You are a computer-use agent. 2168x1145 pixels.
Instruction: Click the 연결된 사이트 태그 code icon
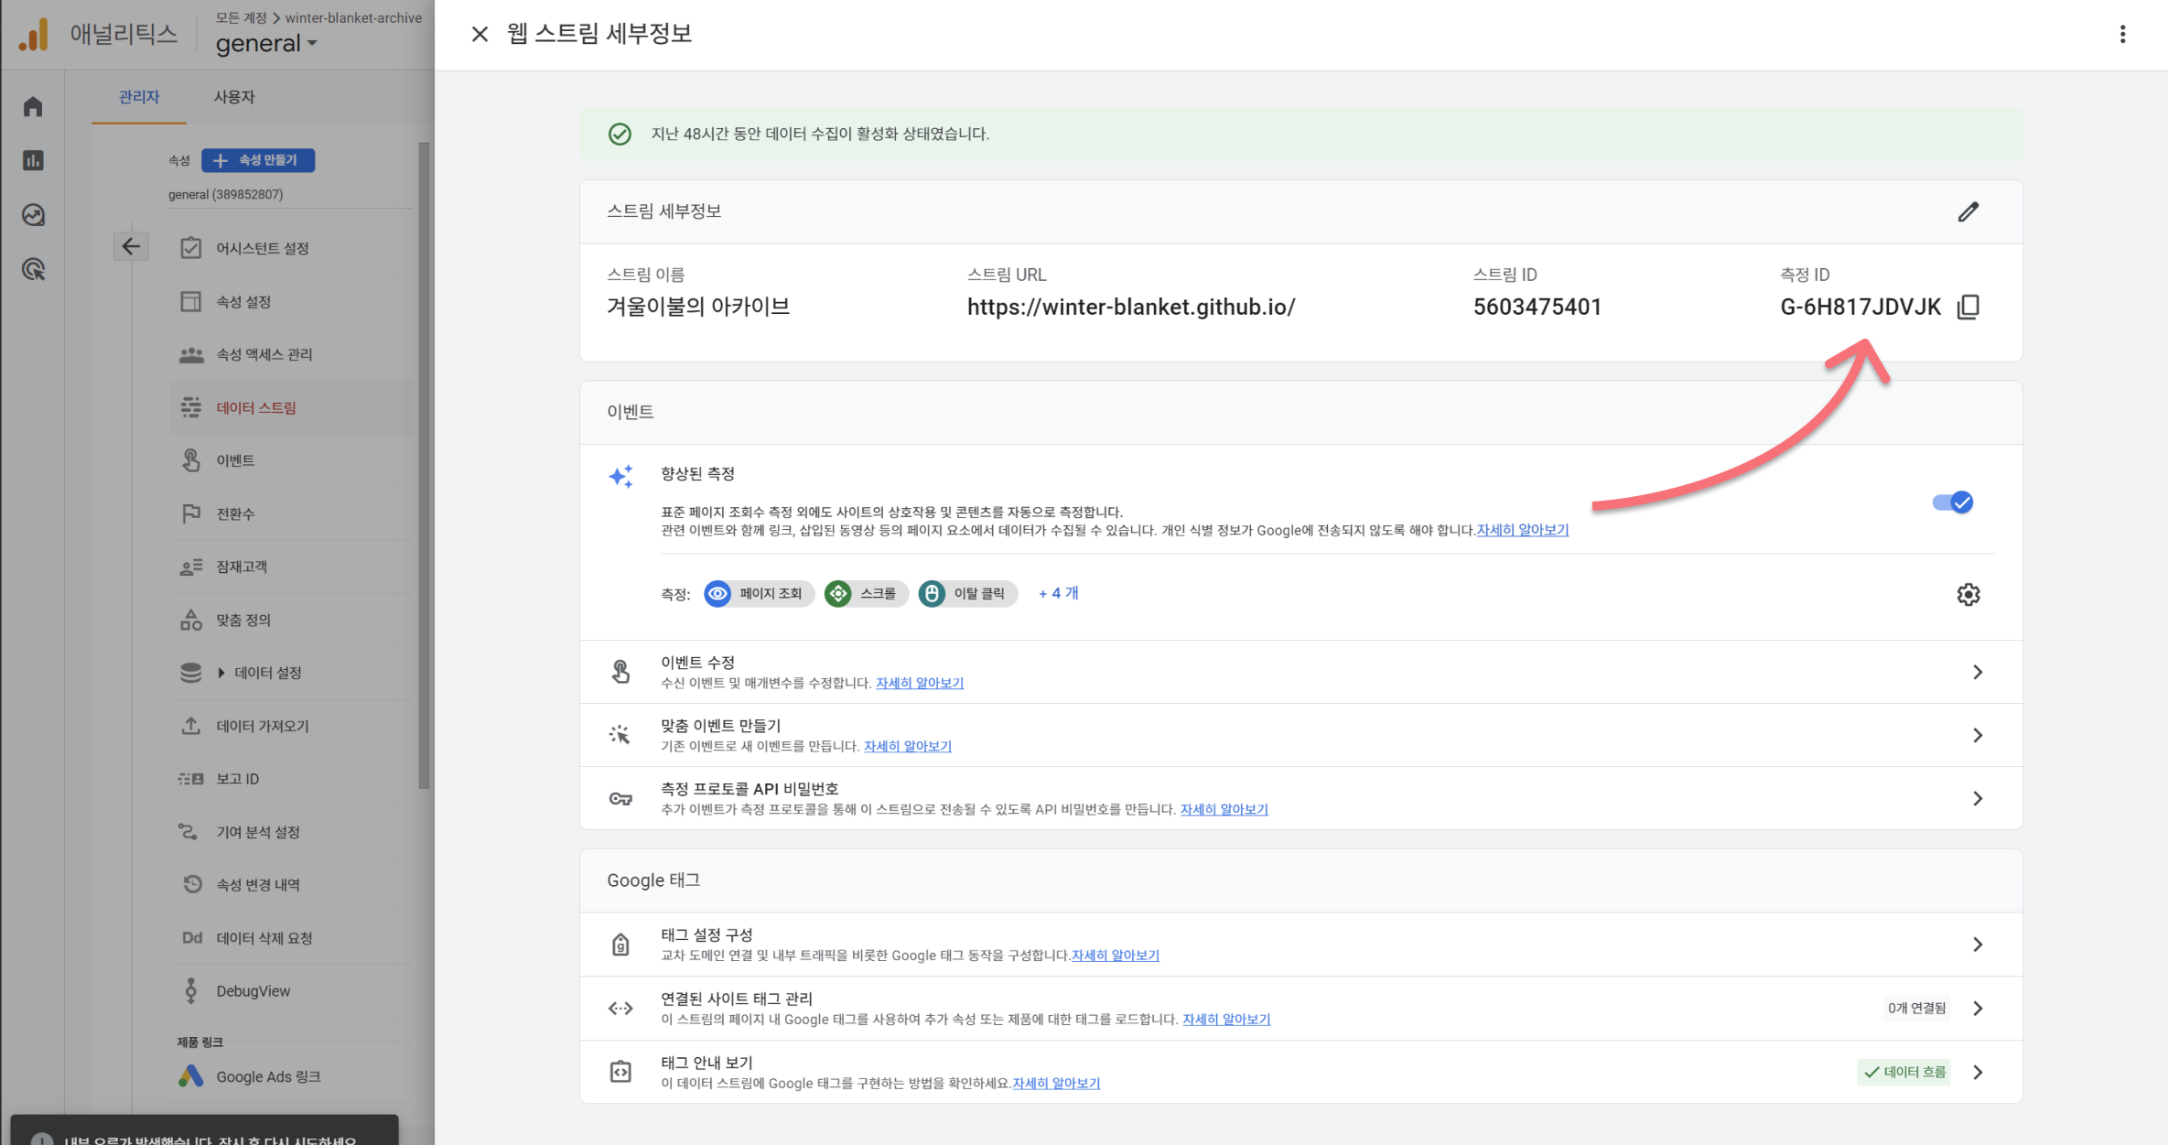coord(620,1008)
